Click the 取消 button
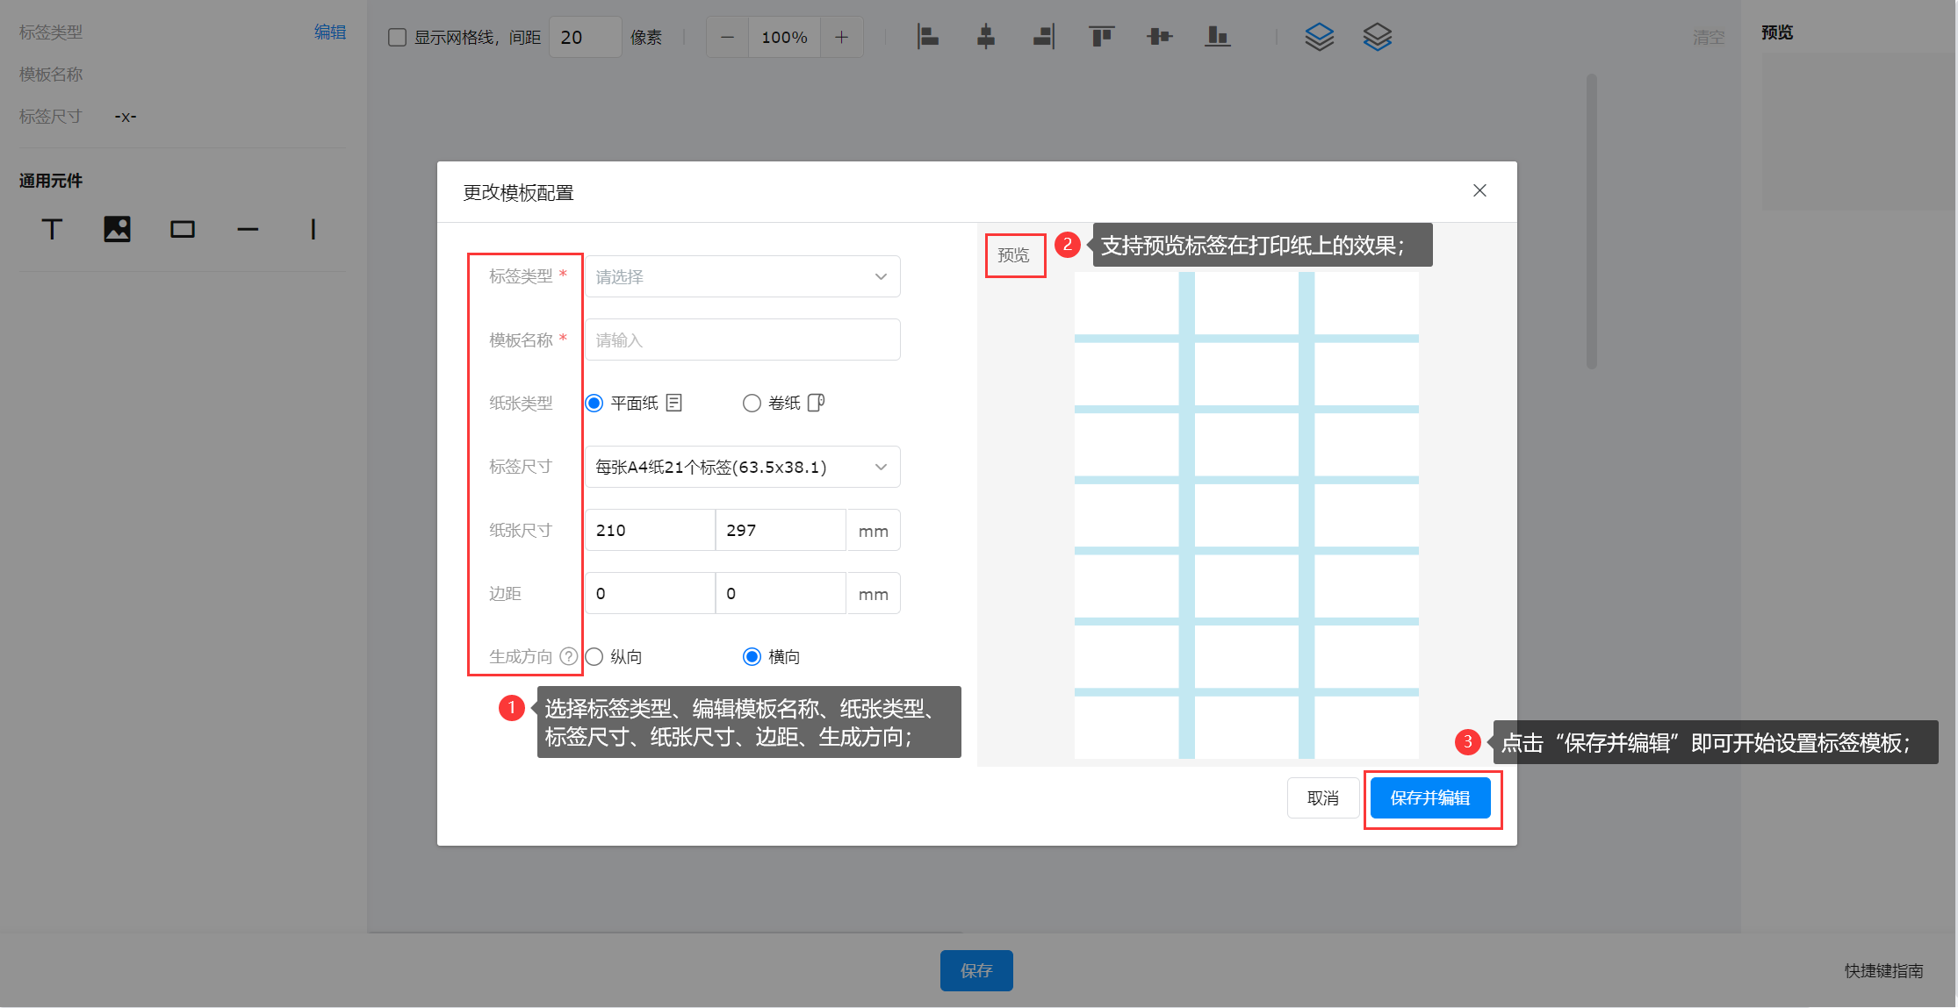 pyautogui.click(x=1322, y=798)
